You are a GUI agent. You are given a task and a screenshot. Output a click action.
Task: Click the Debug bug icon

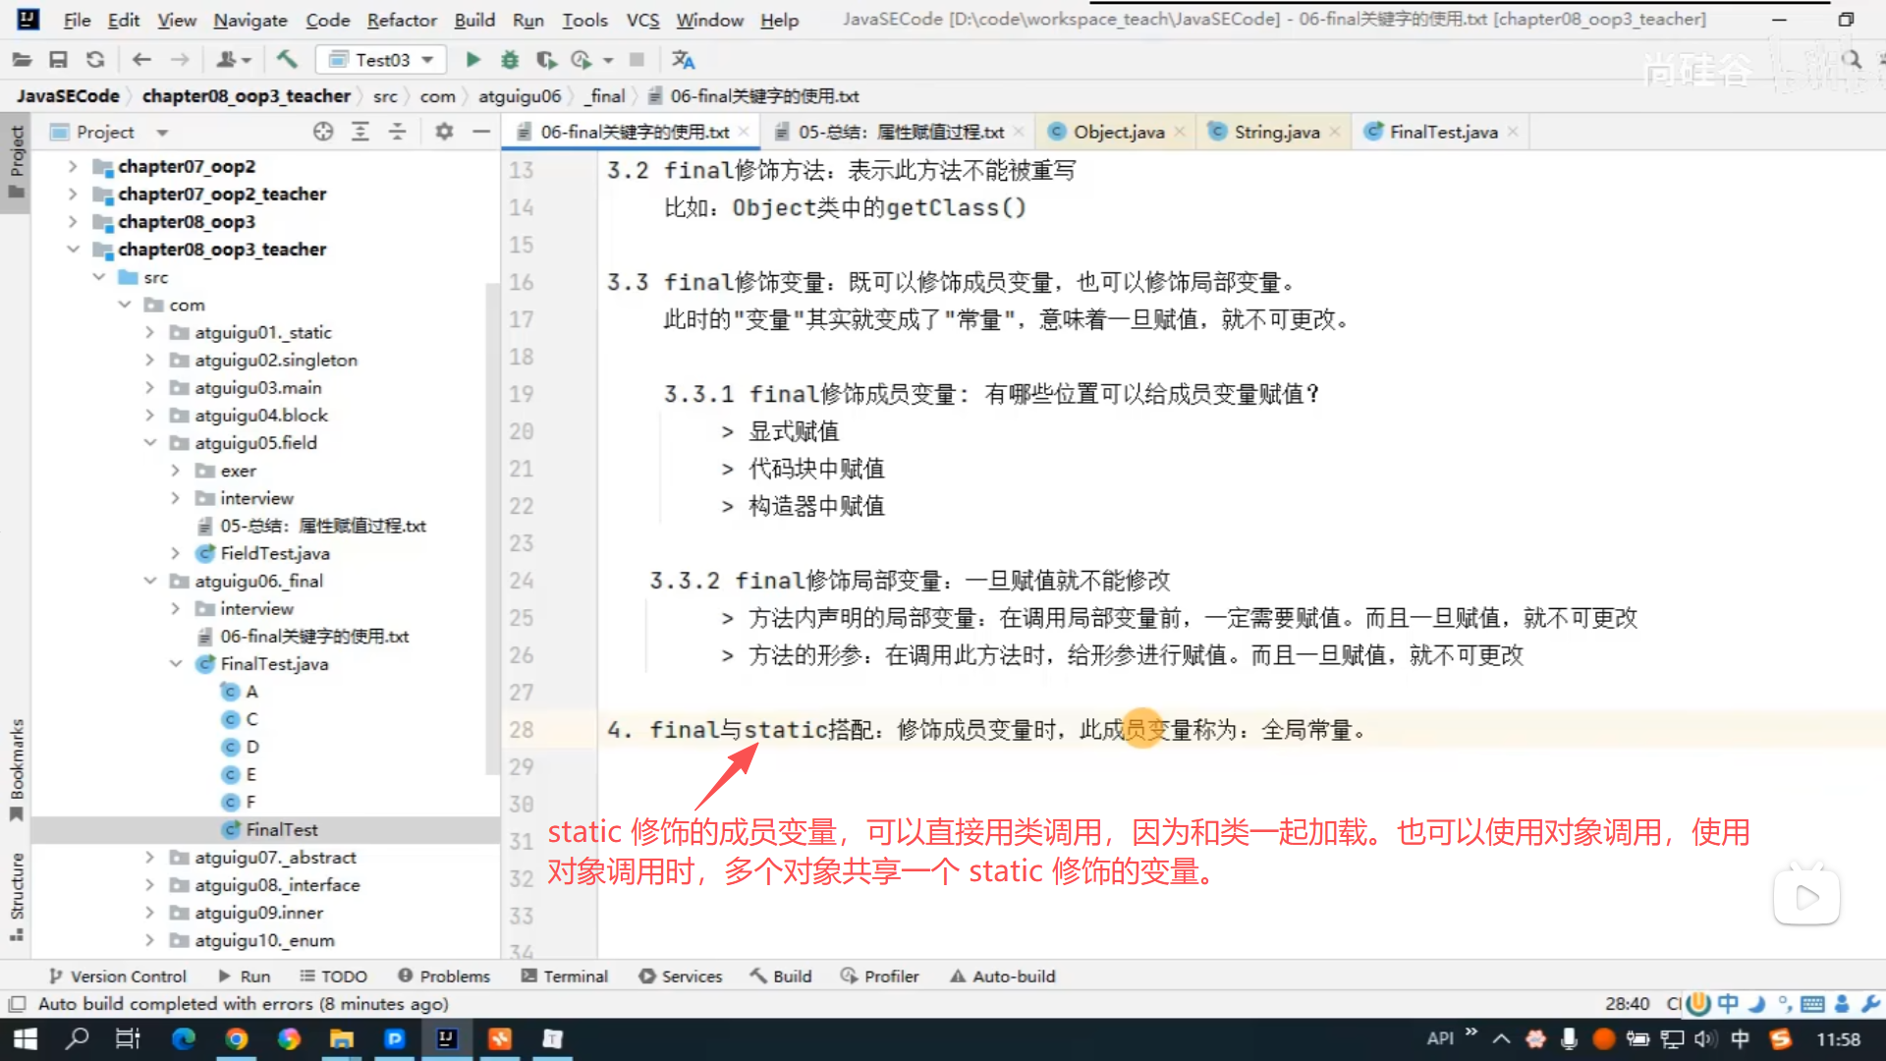coord(509,60)
